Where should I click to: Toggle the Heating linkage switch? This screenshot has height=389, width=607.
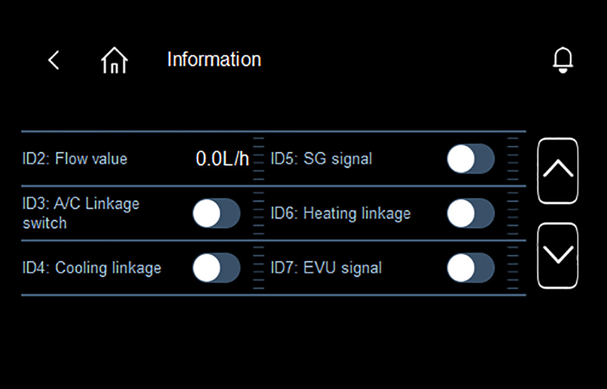[x=470, y=214]
